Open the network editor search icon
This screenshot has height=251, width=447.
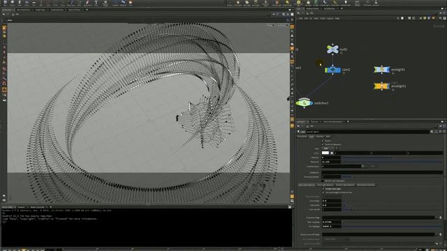[x=441, y=18]
